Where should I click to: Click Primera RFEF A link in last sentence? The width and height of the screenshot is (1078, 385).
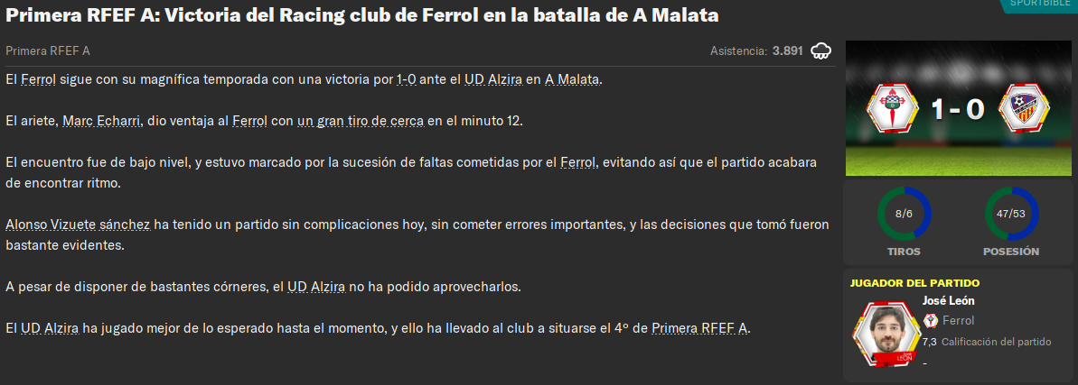coord(699,328)
